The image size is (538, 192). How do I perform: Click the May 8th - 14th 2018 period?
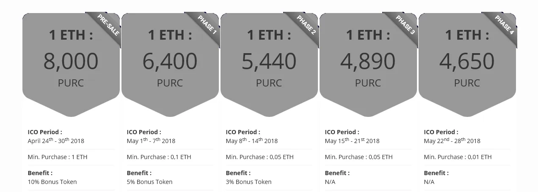click(x=252, y=141)
